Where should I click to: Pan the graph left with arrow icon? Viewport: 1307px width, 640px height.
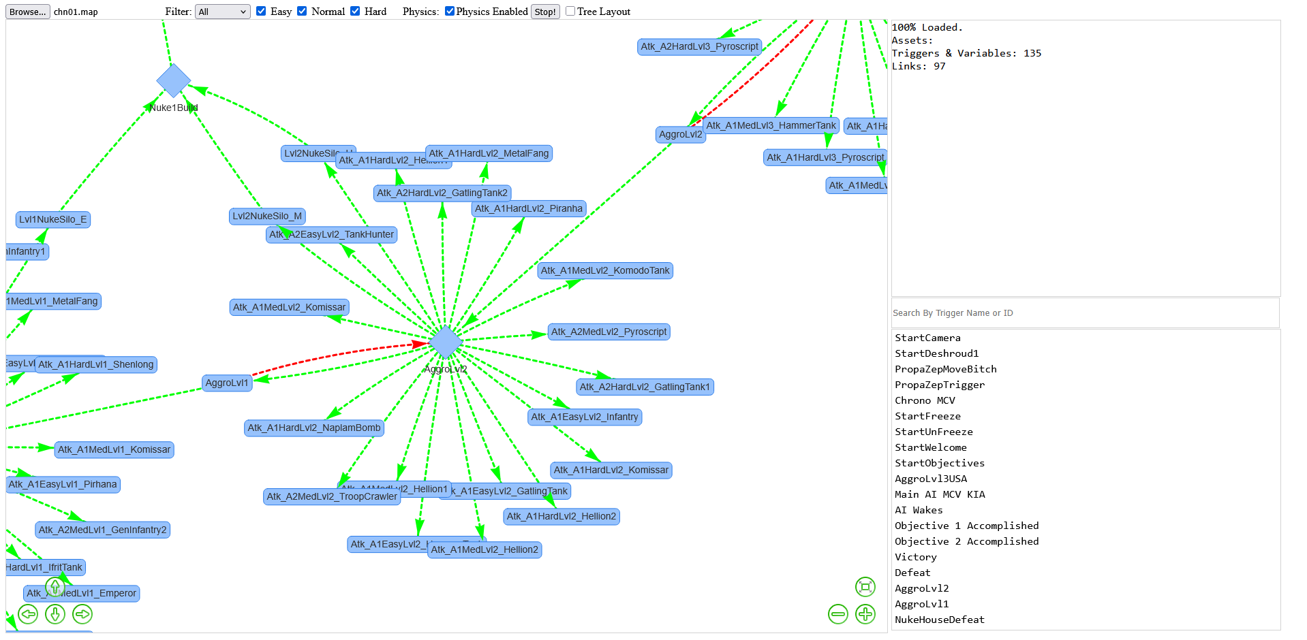28,614
